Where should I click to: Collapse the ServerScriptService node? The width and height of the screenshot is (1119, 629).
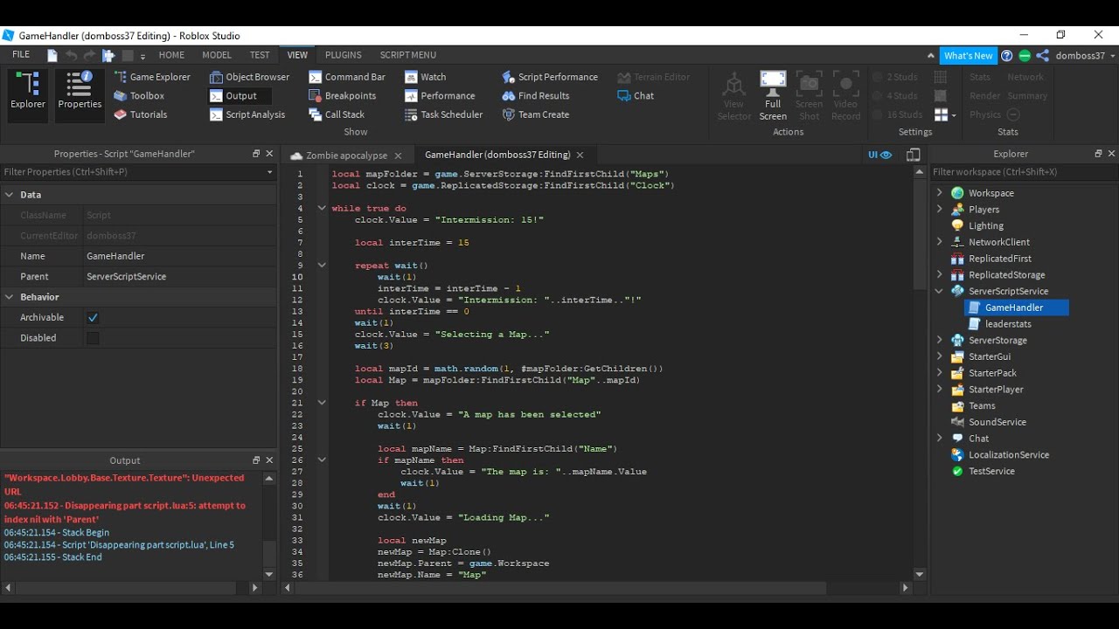[940, 292]
